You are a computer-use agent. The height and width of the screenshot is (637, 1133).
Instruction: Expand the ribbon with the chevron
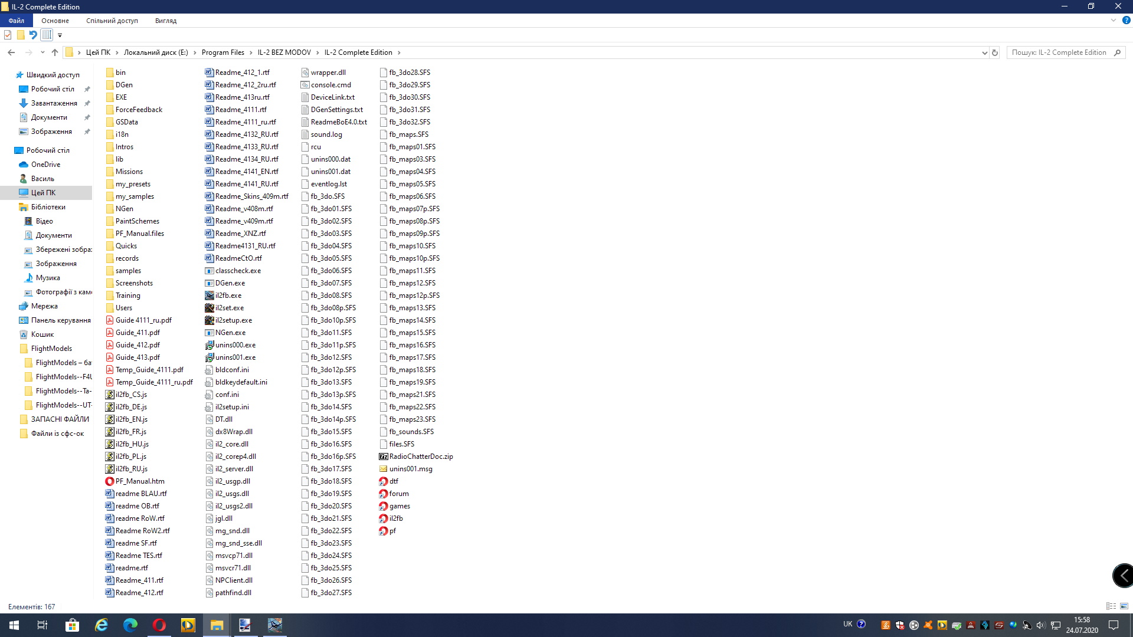(1113, 20)
